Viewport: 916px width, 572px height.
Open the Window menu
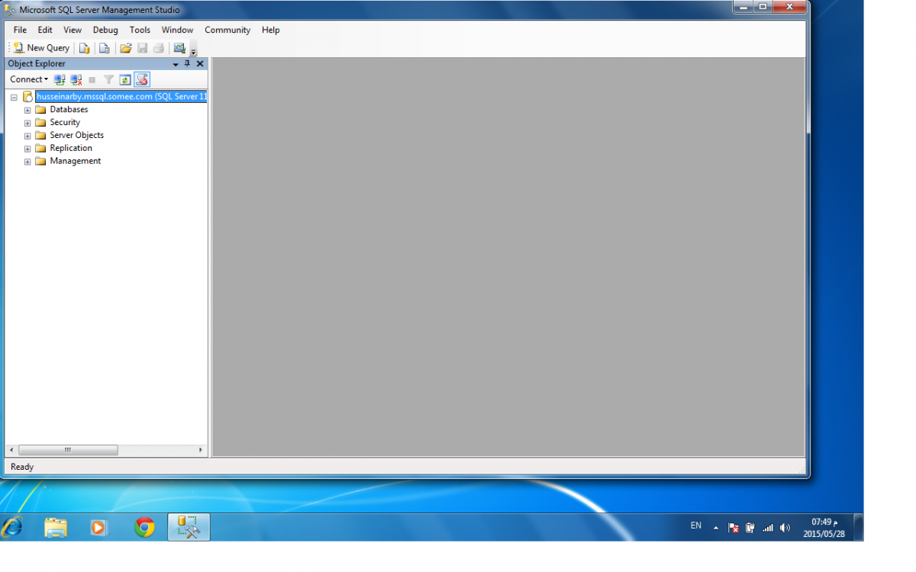click(x=177, y=31)
